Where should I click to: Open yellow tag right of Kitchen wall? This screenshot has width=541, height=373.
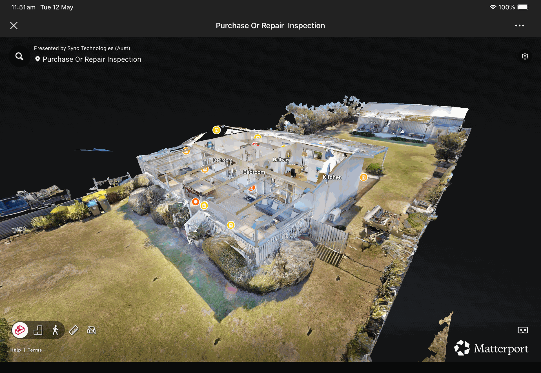363,177
